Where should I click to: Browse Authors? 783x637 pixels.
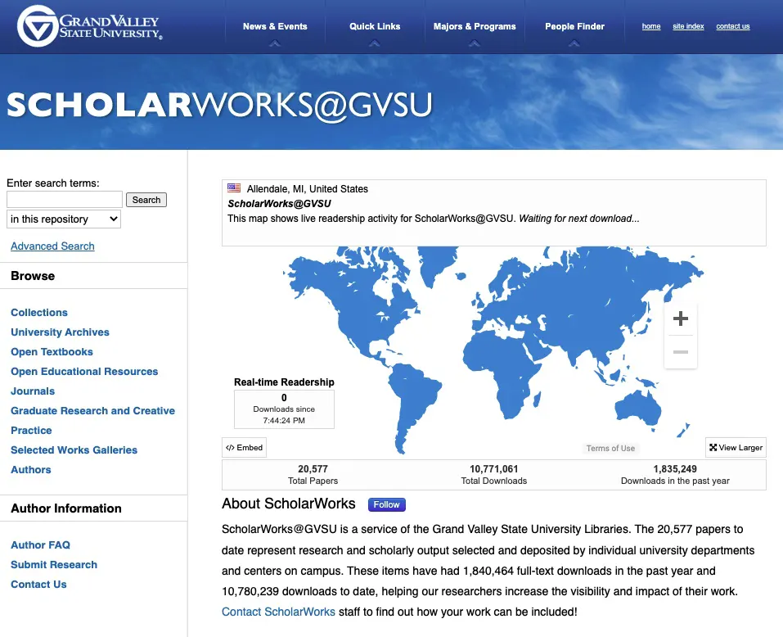[31, 470]
